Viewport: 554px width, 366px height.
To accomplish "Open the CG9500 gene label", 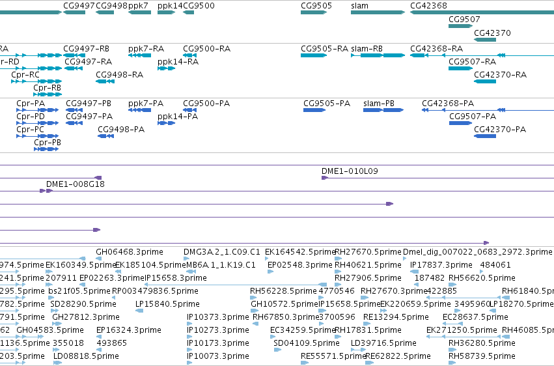I will [199, 6].
